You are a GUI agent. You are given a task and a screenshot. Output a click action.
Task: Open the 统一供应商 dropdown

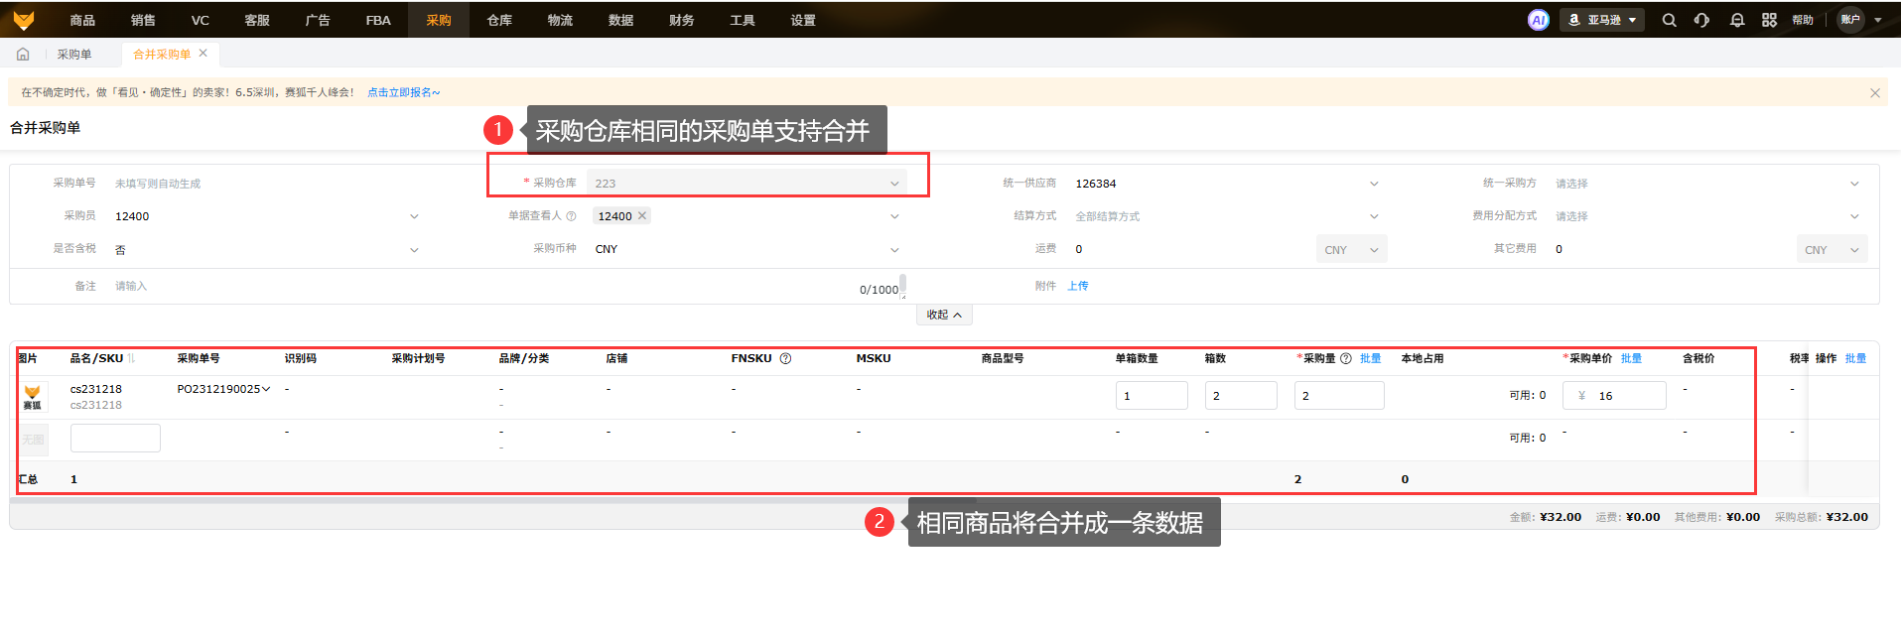(x=1374, y=184)
